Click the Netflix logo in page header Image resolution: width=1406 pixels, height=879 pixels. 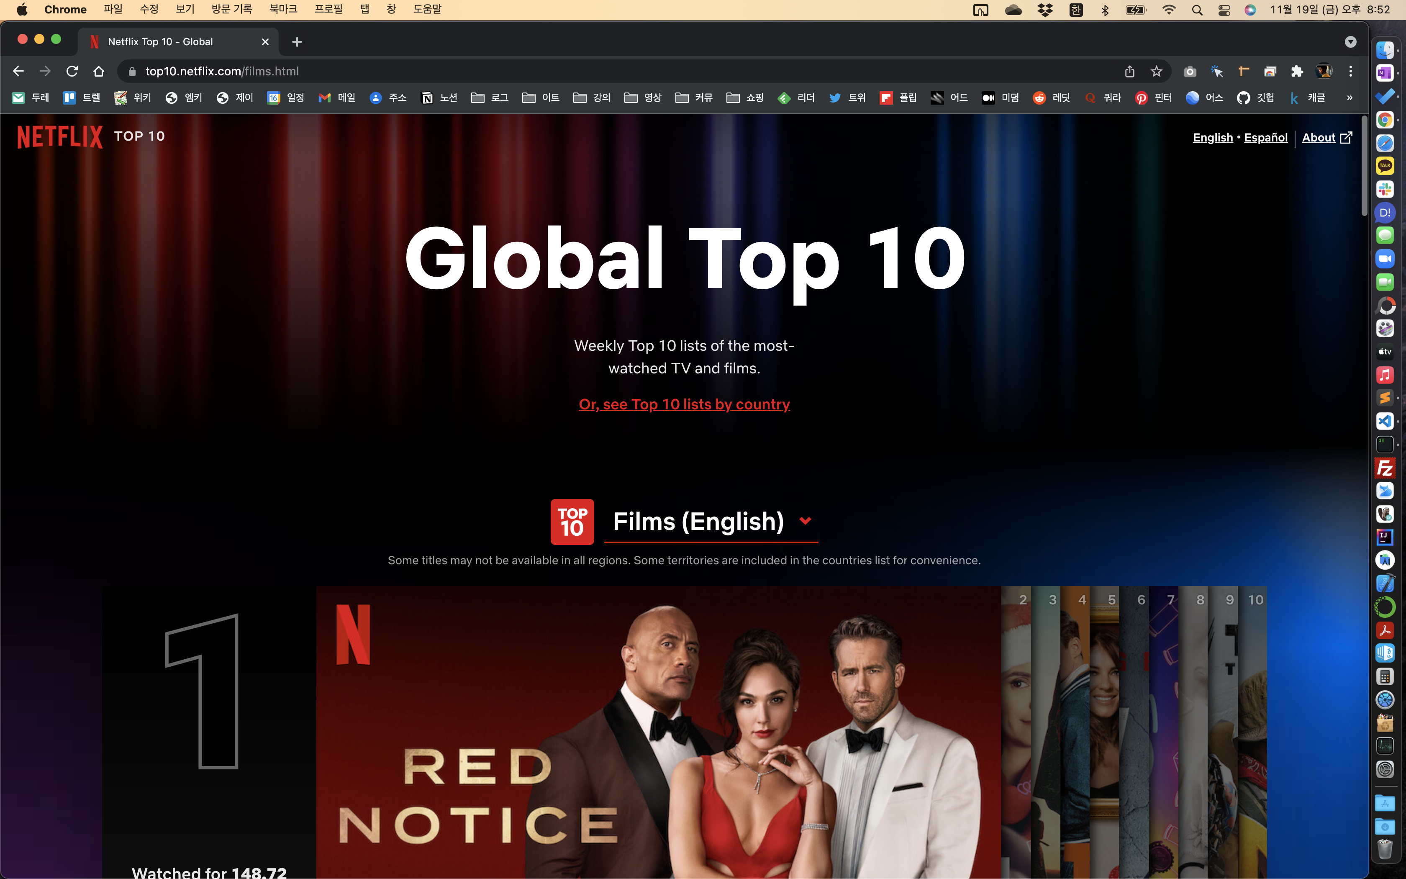[60, 137]
